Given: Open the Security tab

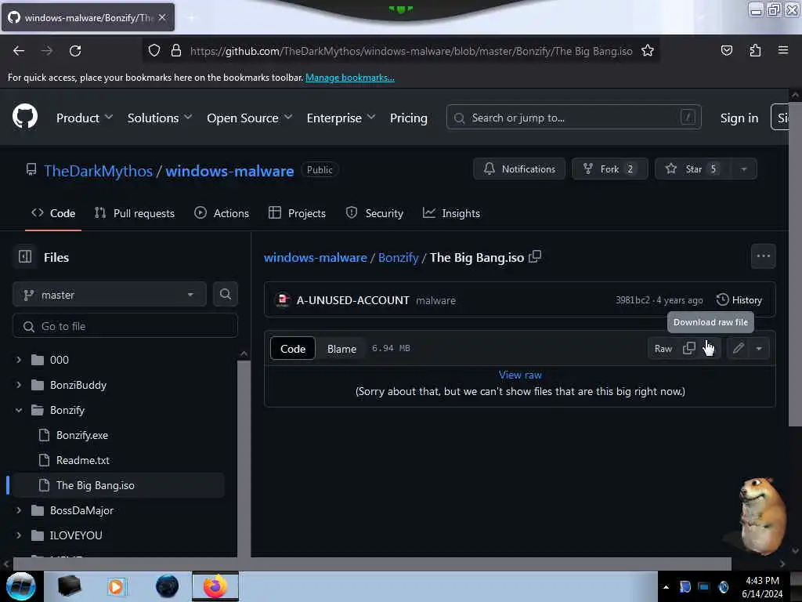Looking at the screenshot, I should pos(374,213).
